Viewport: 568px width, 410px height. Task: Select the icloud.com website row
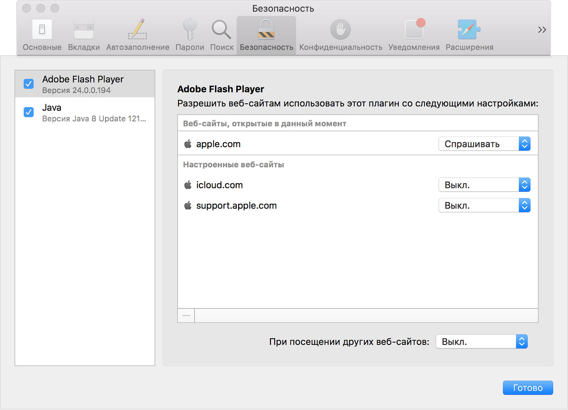tap(358, 185)
